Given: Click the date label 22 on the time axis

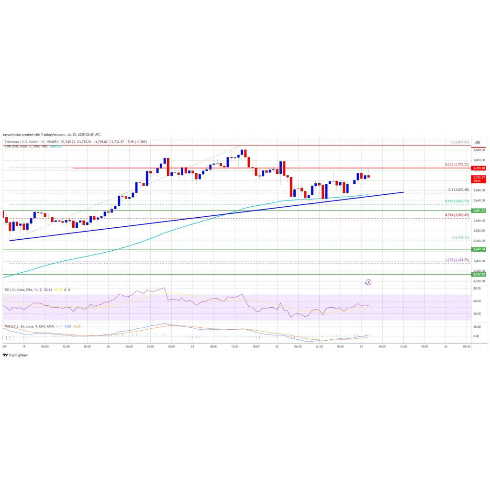Looking at the screenshot, I should tap(277, 346).
